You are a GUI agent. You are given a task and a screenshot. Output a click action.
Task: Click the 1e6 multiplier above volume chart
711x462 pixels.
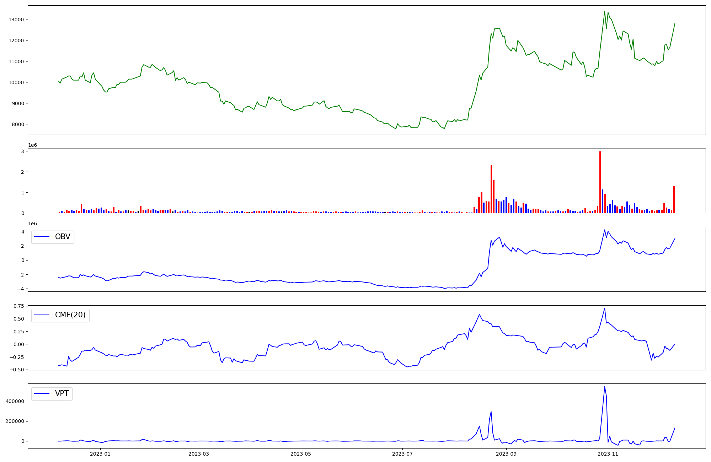tap(32, 145)
